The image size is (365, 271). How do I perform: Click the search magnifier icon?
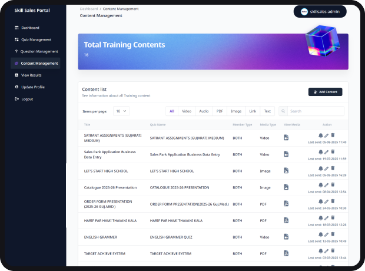tap(283, 111)
